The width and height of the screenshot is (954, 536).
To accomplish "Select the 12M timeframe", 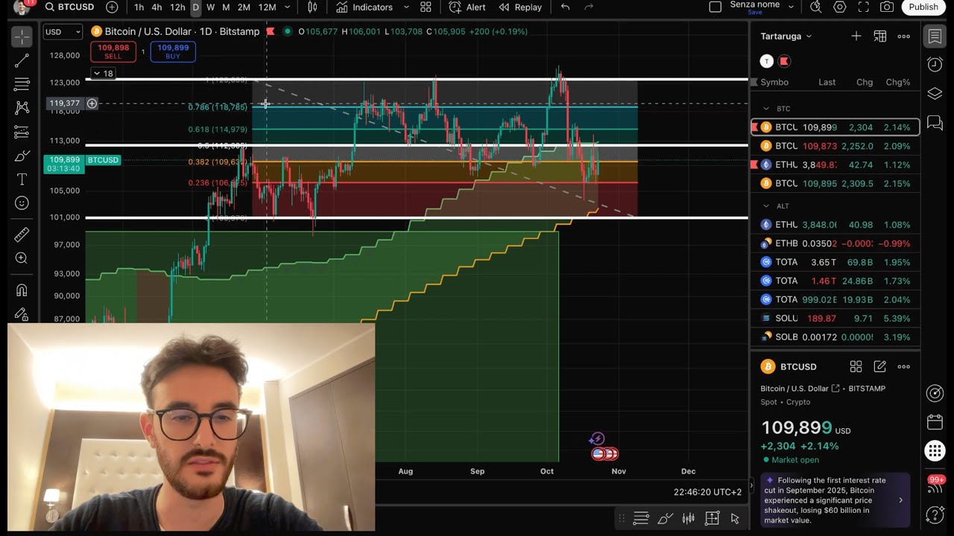I will pyautogui.click(x=267, y=7).
